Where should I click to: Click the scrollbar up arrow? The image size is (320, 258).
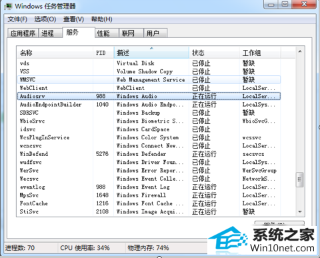tap(300, 51)
